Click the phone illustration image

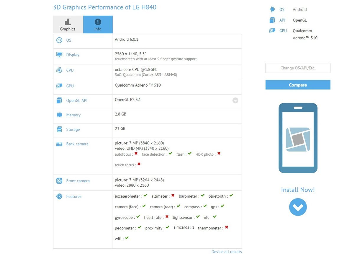298,138
